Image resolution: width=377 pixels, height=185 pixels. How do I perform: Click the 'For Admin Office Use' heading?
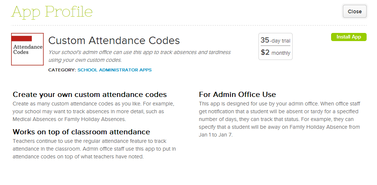[237, 94]
